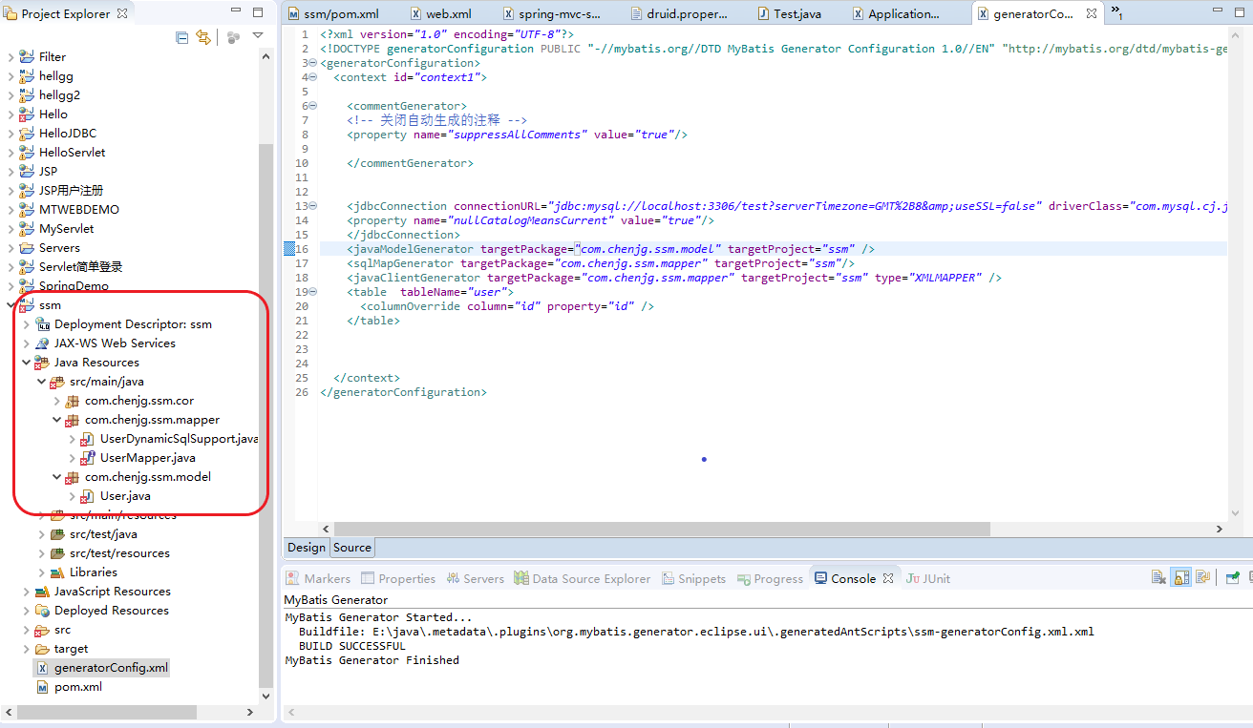Click the Filter project icon

coord(27,56)
